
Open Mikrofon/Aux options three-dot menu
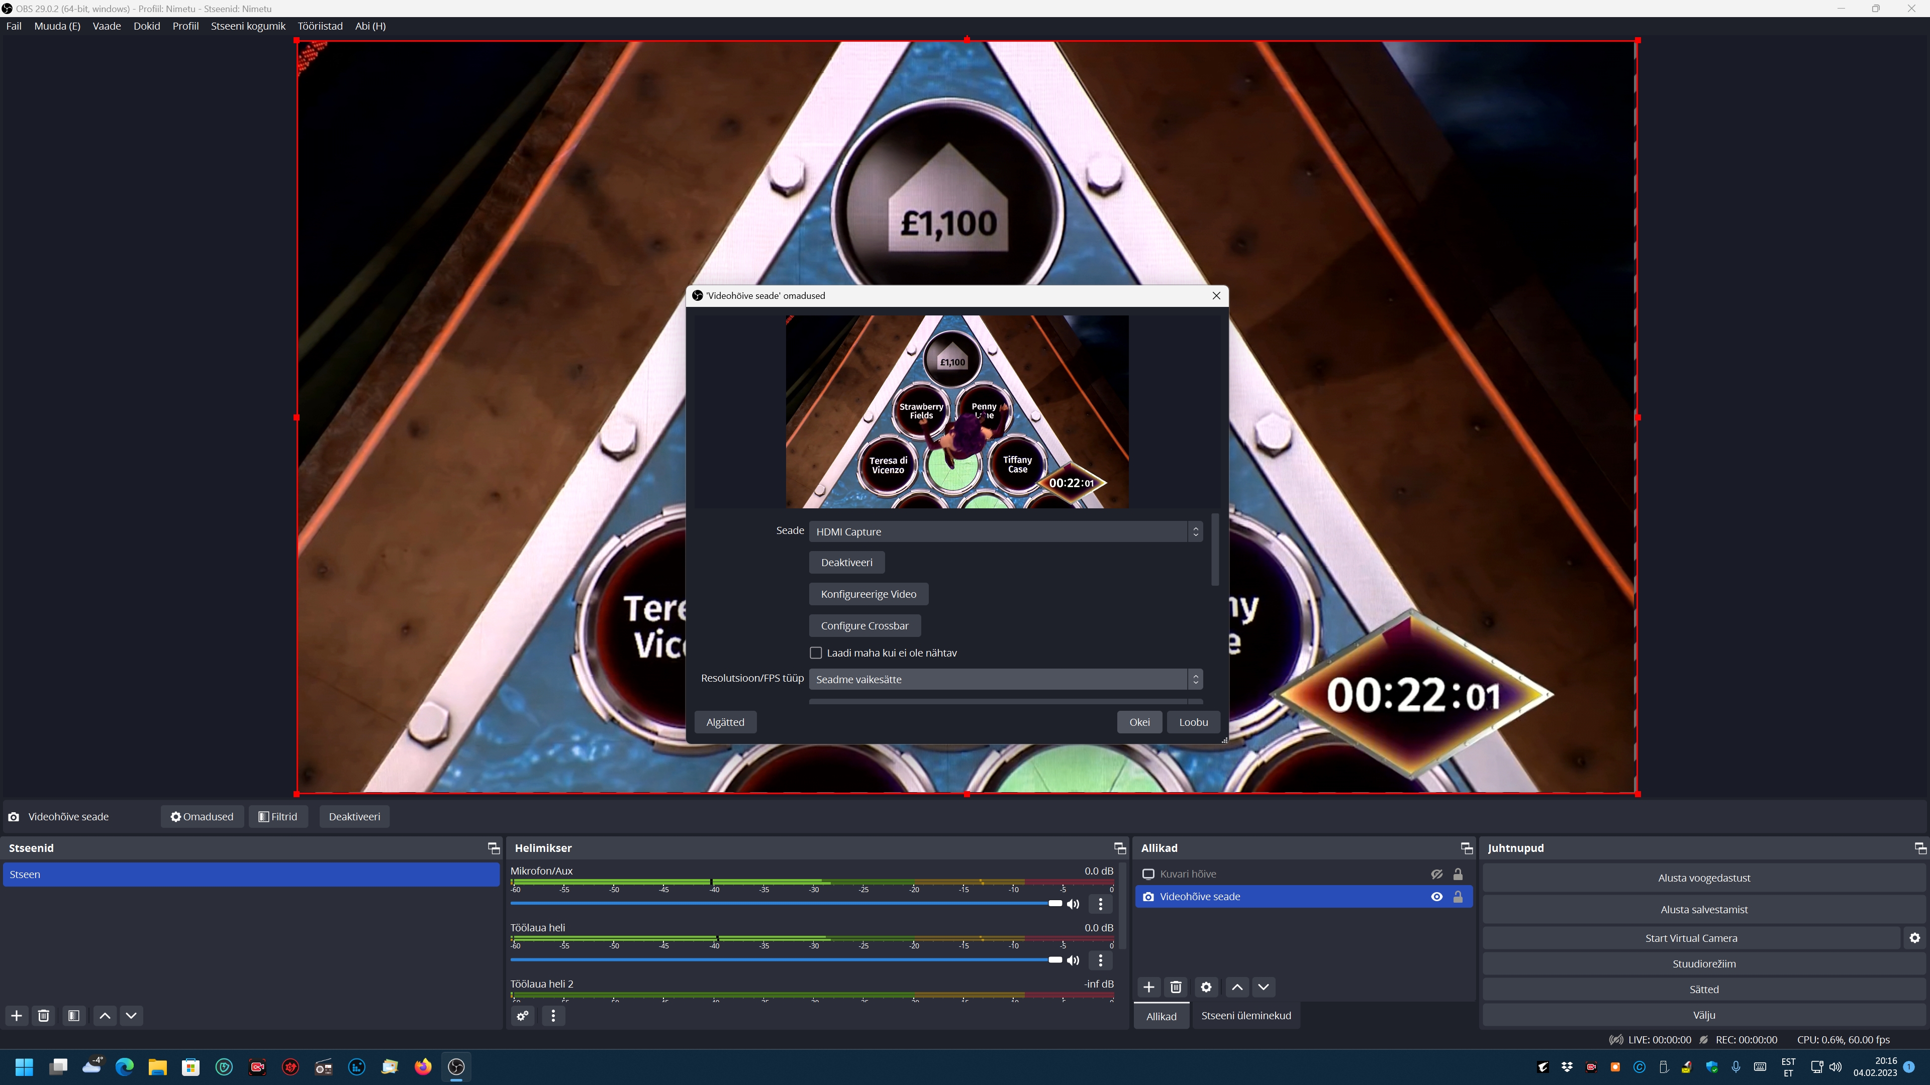pyautogui.click(x=1100, y=904)
